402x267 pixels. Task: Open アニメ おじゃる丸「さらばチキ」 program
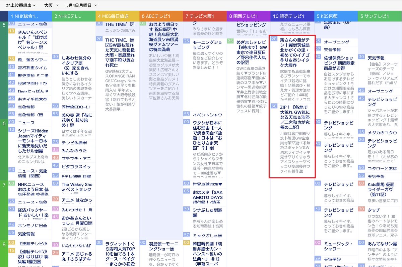tap(77, 256)
